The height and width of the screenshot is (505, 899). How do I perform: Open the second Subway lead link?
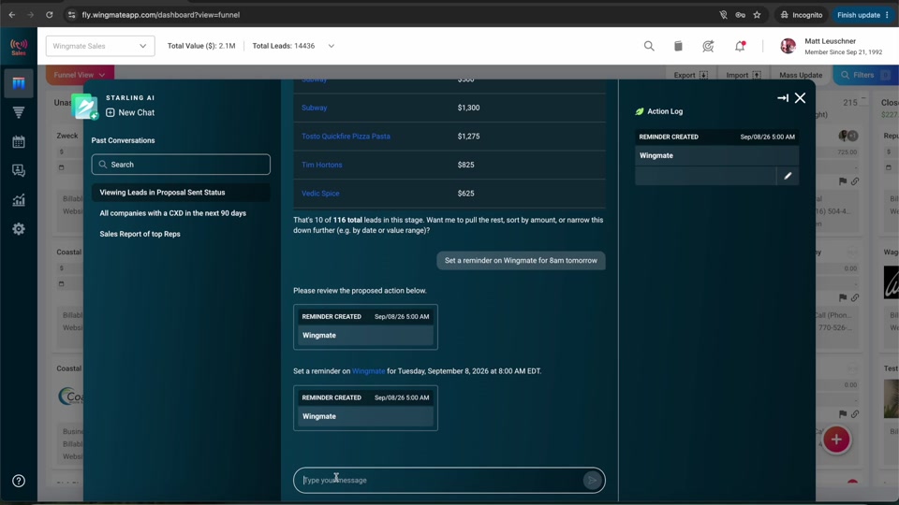pos(315,108)
